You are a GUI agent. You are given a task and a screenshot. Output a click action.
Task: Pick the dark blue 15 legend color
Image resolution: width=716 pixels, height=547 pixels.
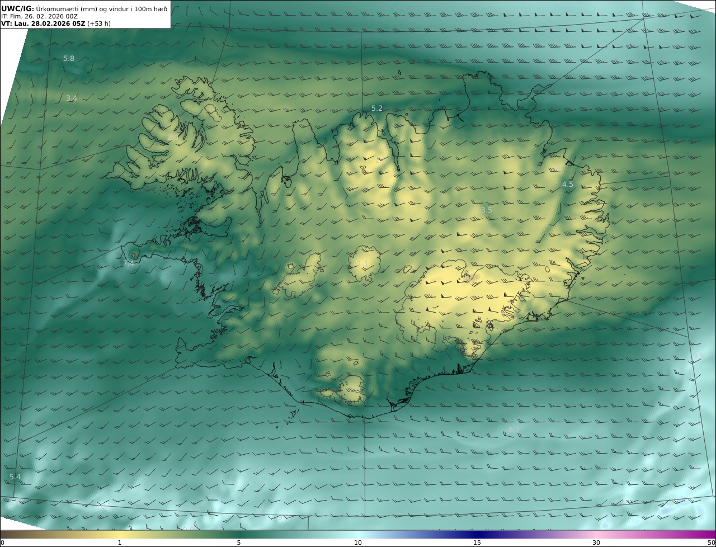tap(477, 534)
